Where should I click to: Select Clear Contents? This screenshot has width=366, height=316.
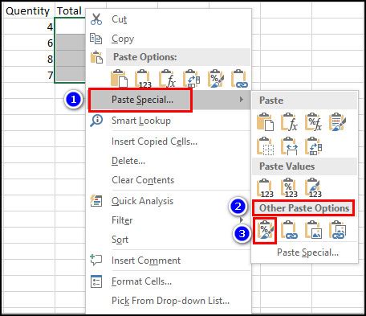coord(169,180)
